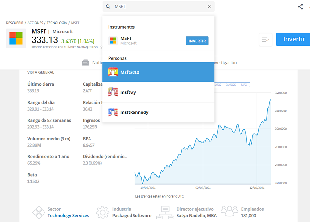The image size is (310, 222).
Task: Click the watchlist add icon beside Invertir
Action: coord(266,40)
